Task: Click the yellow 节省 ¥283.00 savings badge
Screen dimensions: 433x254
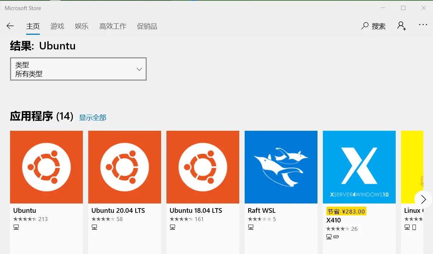Action: point(346,211)
